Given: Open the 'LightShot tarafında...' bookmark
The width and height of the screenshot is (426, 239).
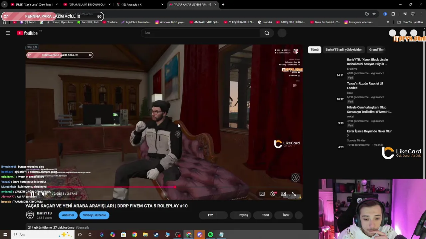Looking at the screenshot, I should (x=136, y=22).
